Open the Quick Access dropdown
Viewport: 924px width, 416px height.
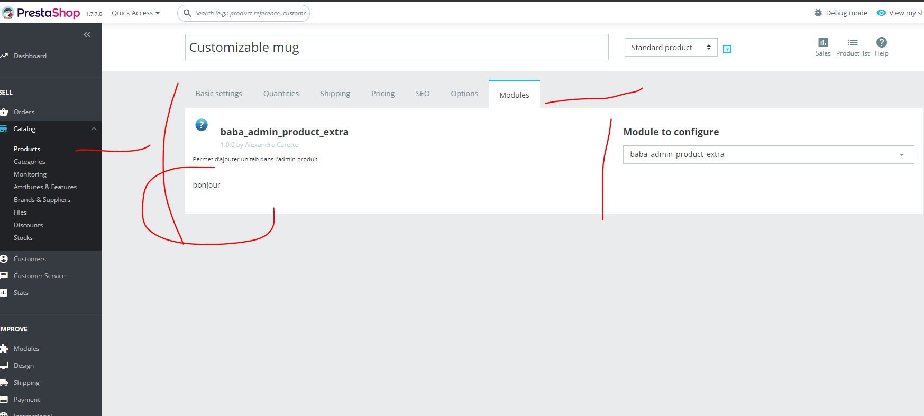pos(135,13)
